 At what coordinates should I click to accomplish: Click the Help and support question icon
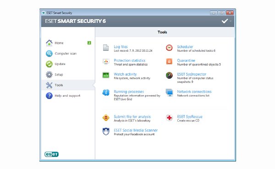[x=49, y=96]
